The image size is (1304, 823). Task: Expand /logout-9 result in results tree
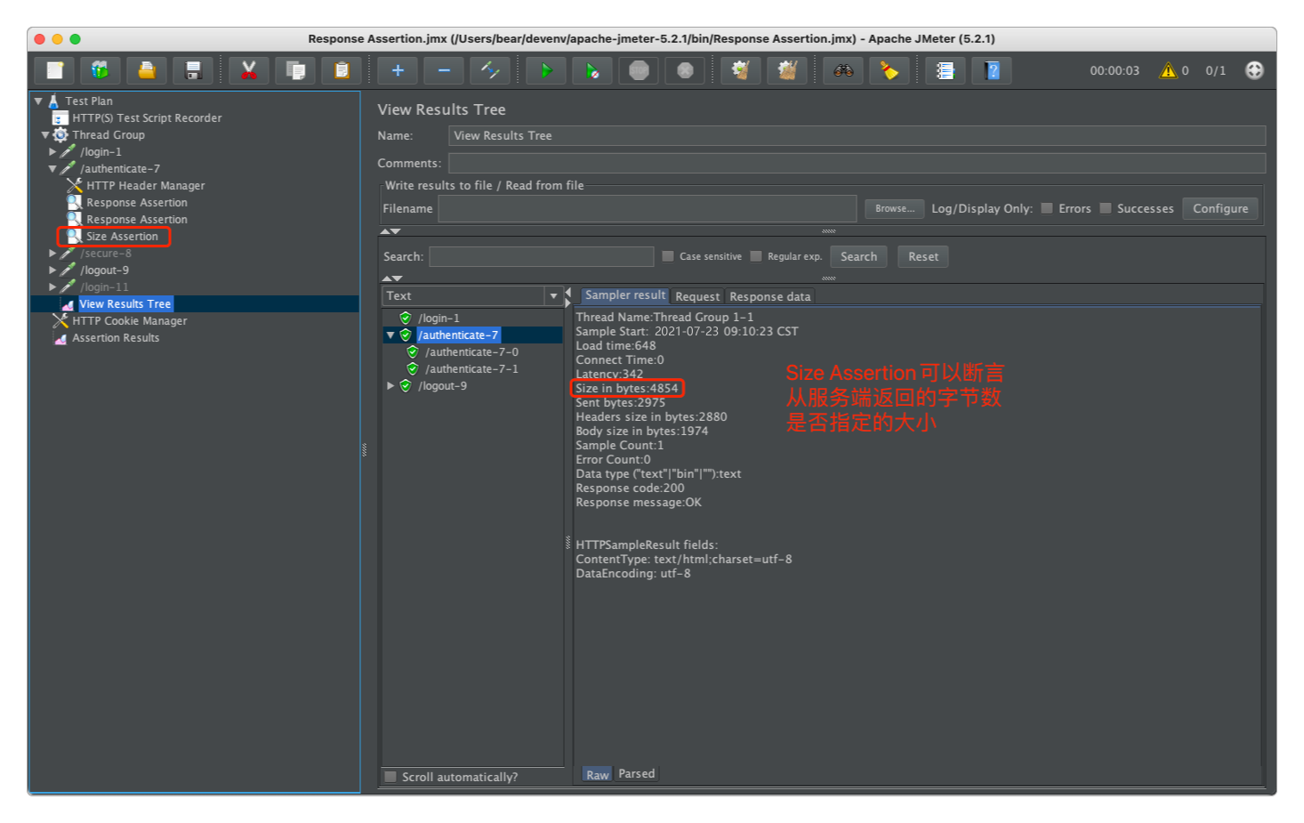pos(390,386)
